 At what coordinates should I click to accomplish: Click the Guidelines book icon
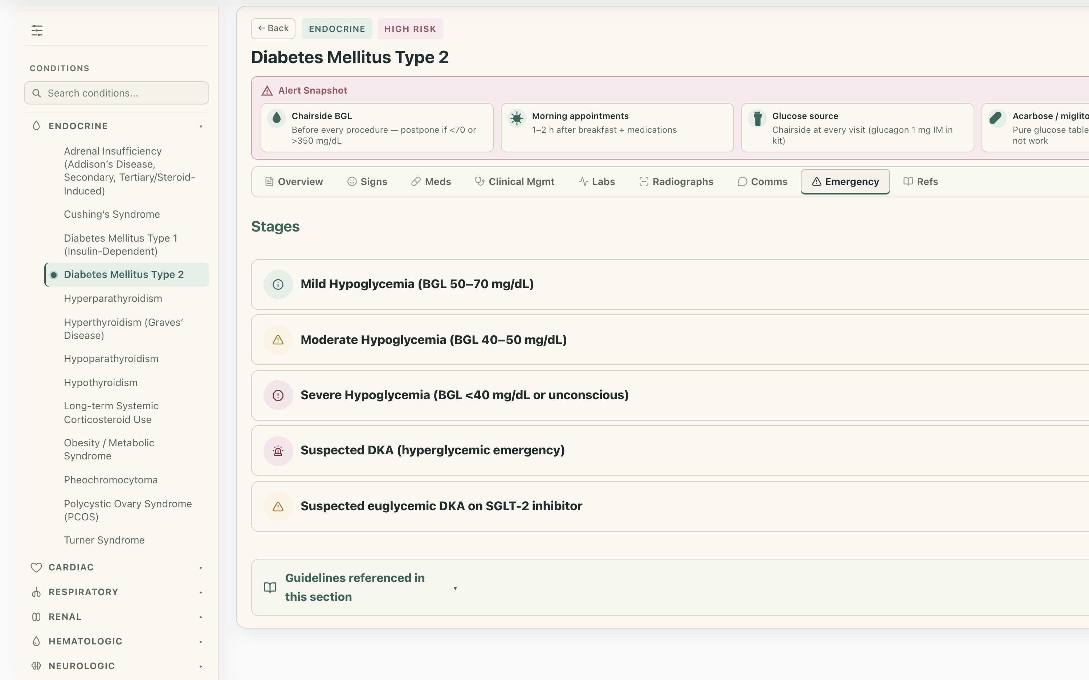coord(270,588)
